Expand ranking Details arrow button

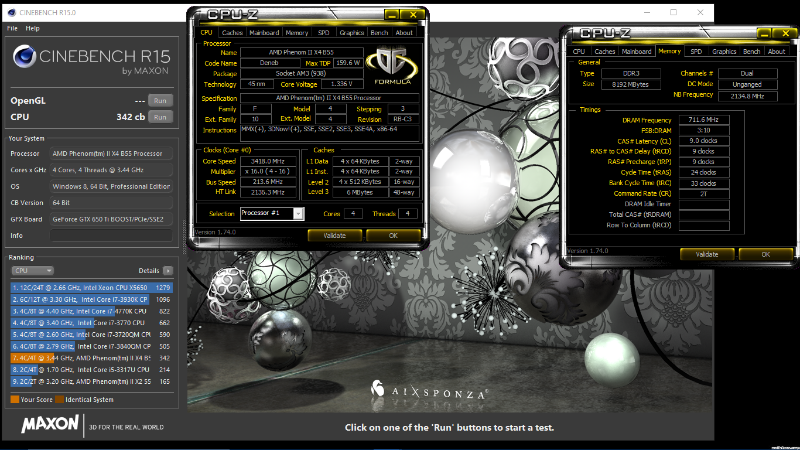[x=168, y=271]
